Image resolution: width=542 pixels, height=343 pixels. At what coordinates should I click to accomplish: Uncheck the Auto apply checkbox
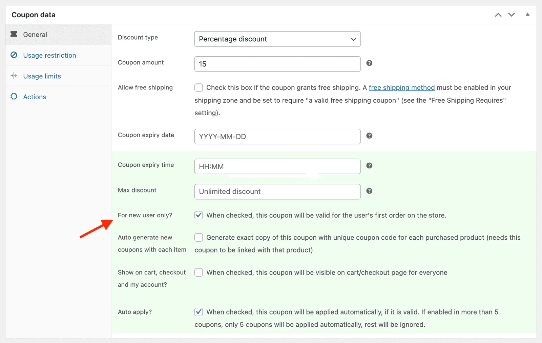coord(199,312)
